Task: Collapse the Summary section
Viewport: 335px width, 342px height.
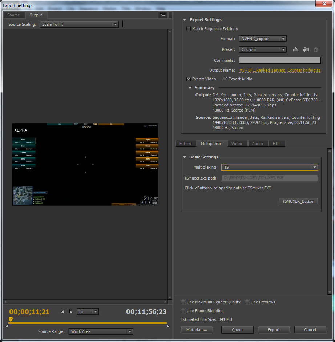Action: [x=190, y=88]
